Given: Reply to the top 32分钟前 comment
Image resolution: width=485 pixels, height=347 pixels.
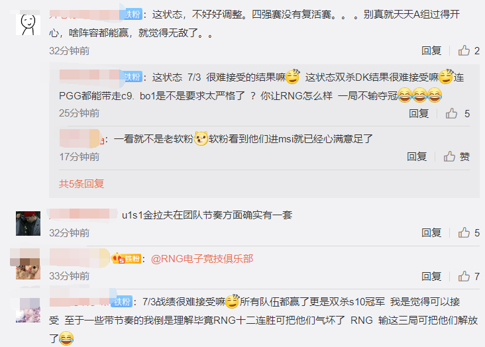Looking at the screenshot, I should (x=431, y=50).
